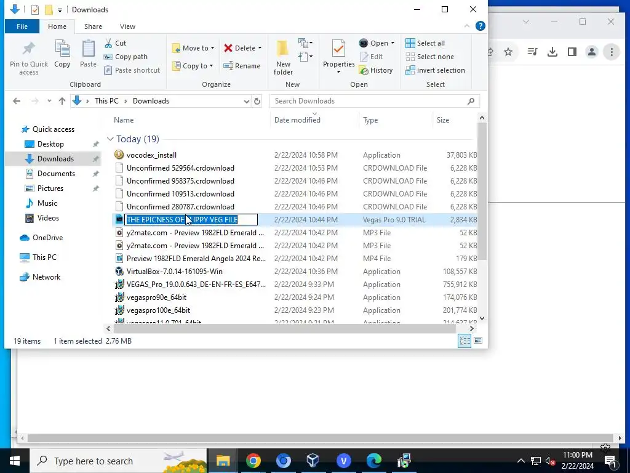
Task: Click Search Downloads field
Action: (x=375, y=101)
